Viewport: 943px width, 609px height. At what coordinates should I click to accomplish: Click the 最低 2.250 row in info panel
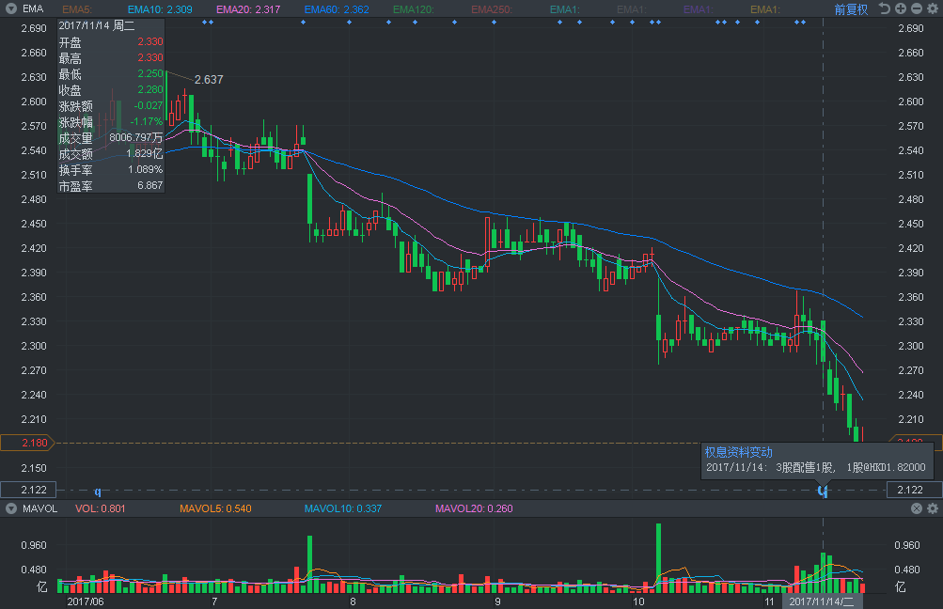point(111,74)
